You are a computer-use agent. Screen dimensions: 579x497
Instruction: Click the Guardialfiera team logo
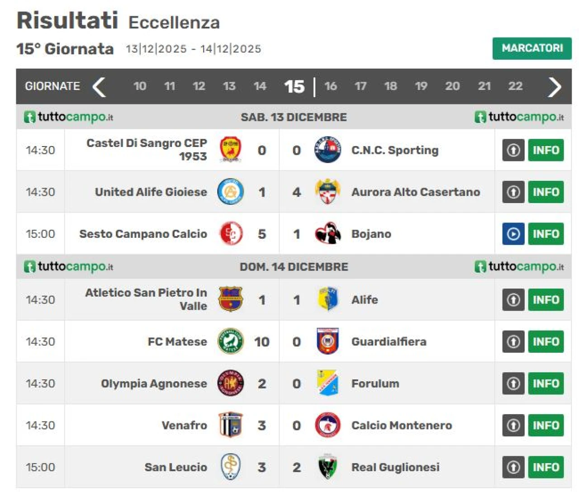(327, 341)
